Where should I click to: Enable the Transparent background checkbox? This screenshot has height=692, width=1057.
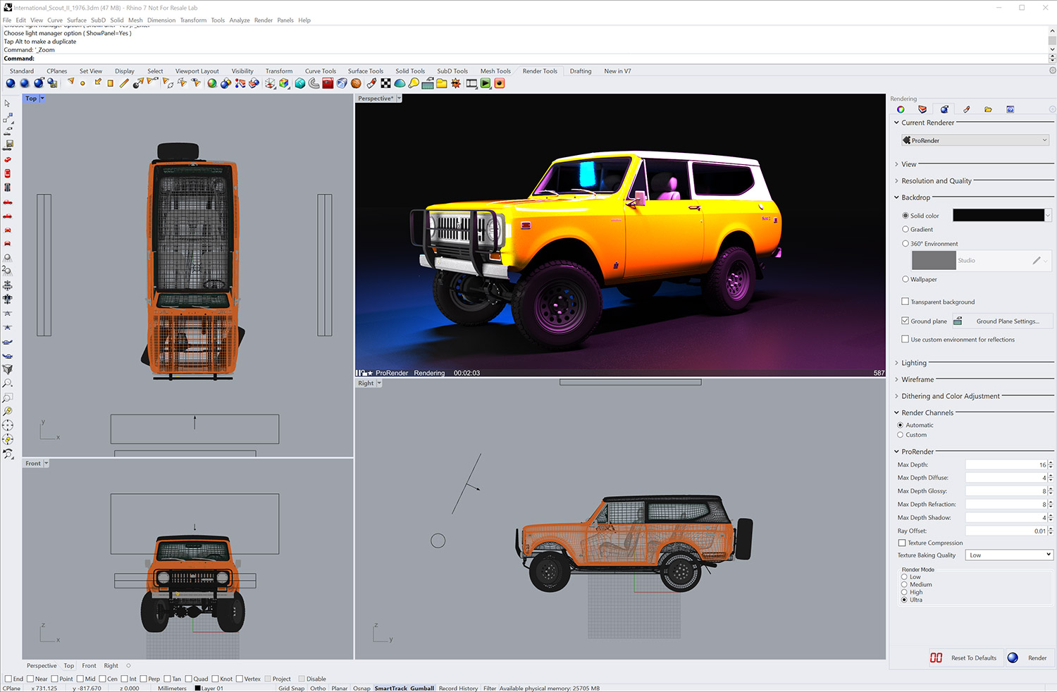coord(905,302)
